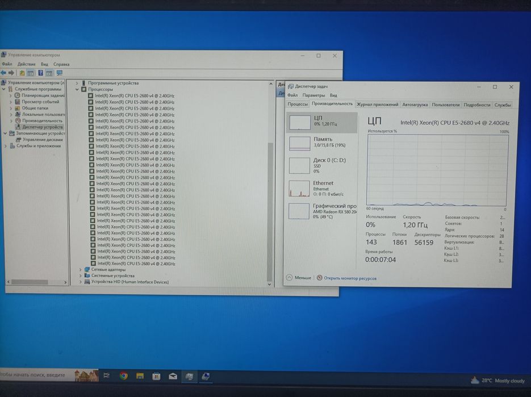The image size is (531, 397).
Task: Expand the Программные устройства category
Action: [x=77, y=83]
